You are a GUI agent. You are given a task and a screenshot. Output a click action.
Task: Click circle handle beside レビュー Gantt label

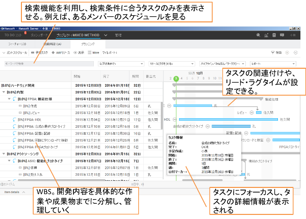[252, 113]
